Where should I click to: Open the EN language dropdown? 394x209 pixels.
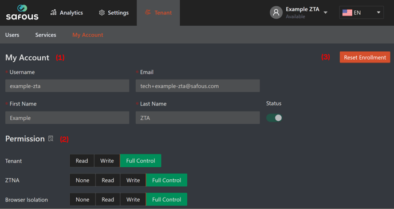click(x=361, y=13)
